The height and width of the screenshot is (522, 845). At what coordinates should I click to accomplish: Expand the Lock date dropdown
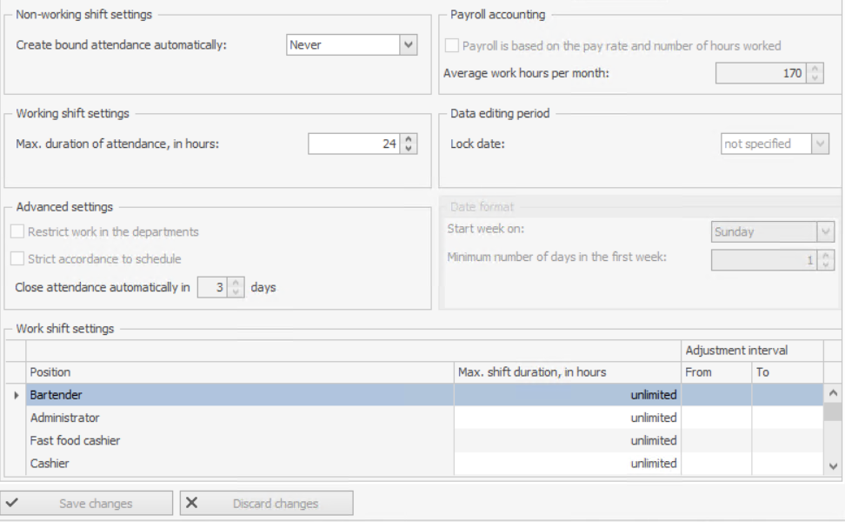(819, 144)
